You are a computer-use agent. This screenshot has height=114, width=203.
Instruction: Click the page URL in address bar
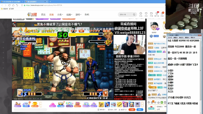tap(44, 5)
